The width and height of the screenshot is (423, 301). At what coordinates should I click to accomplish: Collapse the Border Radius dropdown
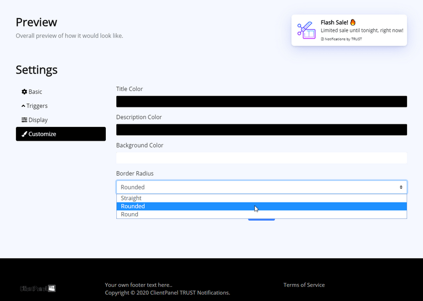(261, 187)
